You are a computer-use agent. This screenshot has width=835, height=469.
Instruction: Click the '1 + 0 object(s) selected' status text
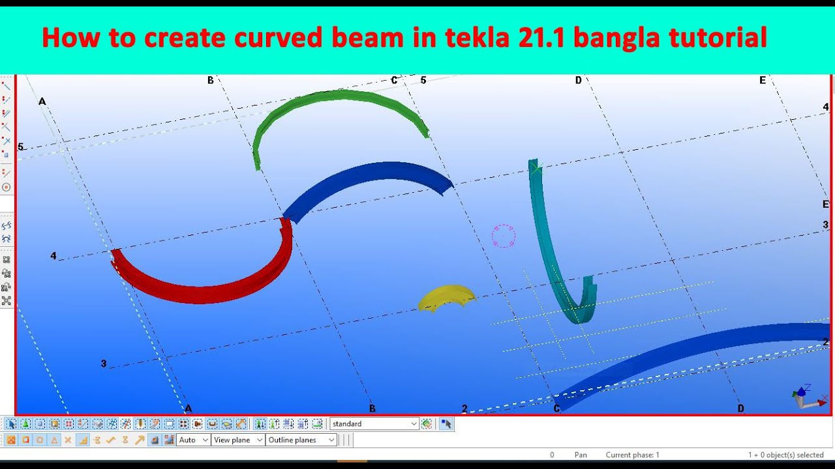[785, 455]
